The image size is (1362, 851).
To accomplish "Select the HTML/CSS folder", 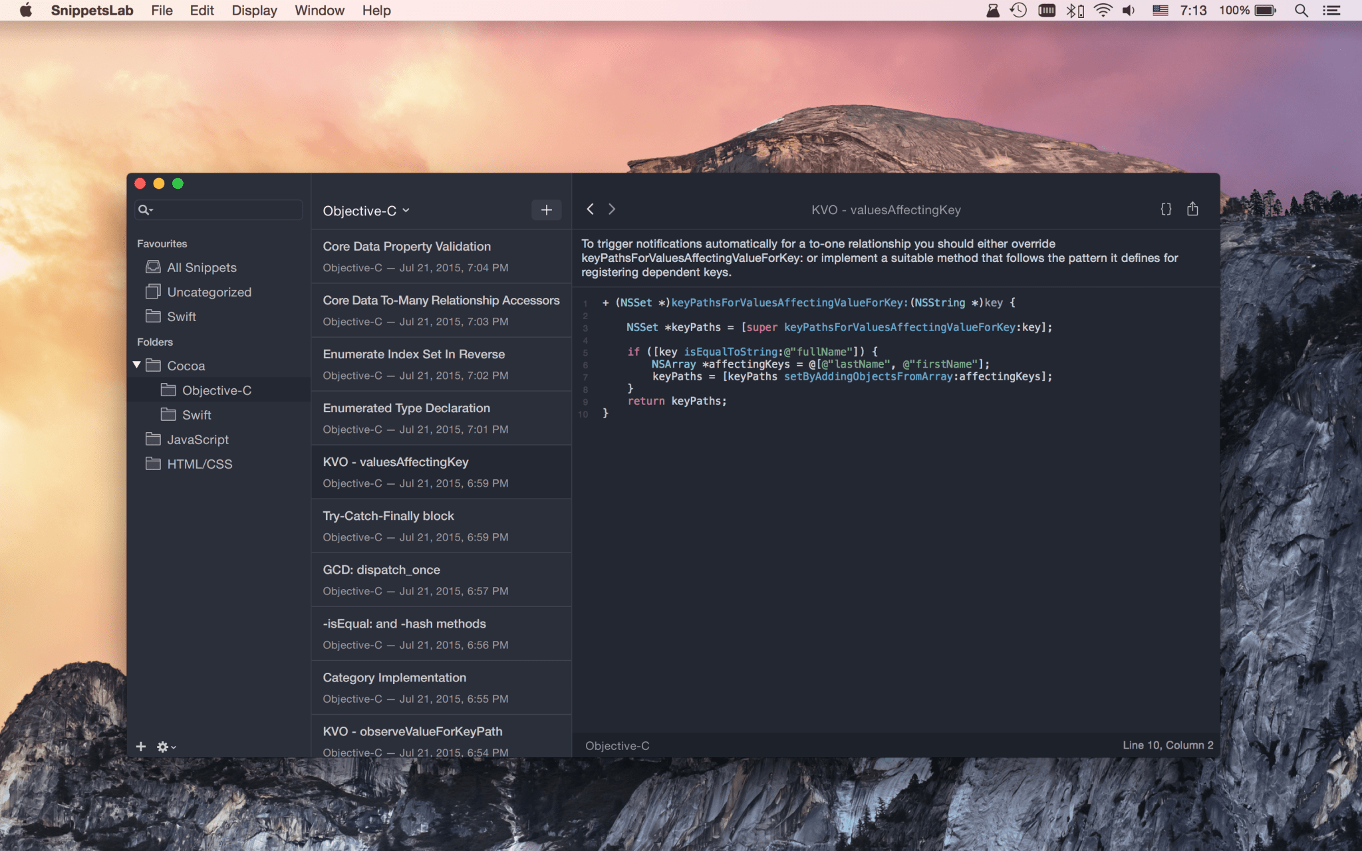I will (x=200, y=464).
